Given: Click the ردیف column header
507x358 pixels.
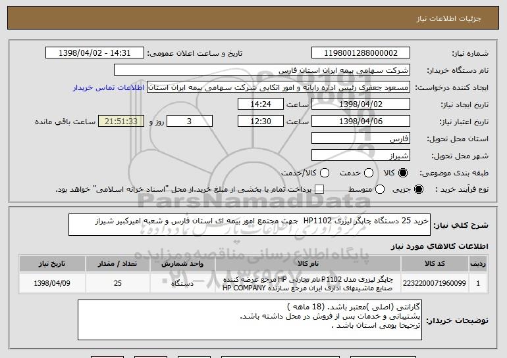Looking at the screenshot, I should click(x=478, y=264).
